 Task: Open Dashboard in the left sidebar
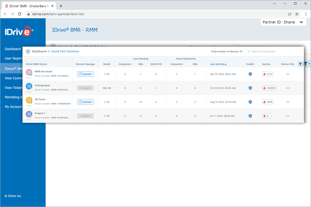coord(13,49)
